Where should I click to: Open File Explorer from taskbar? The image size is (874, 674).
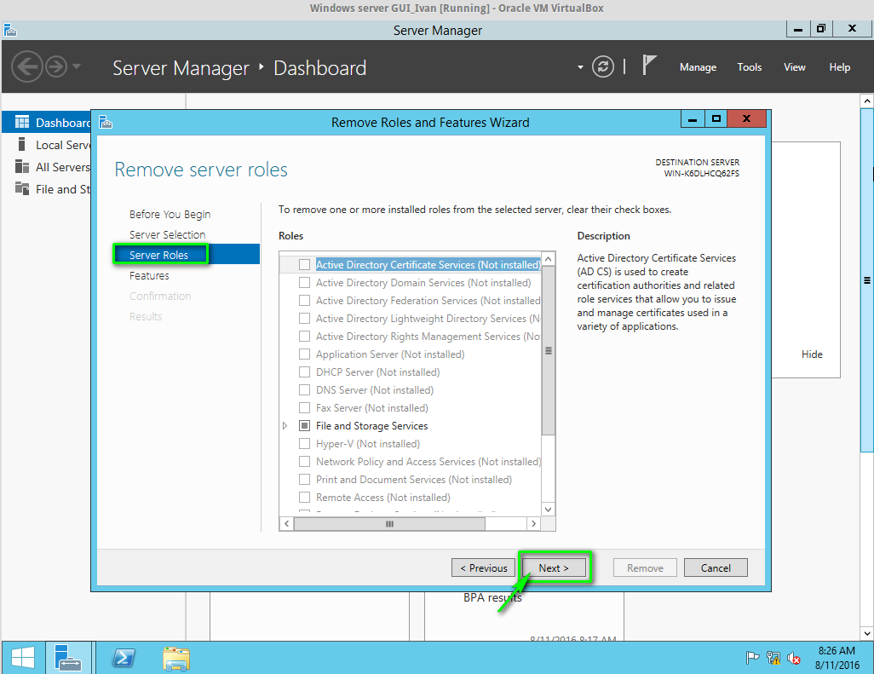(x=176, y=659)
